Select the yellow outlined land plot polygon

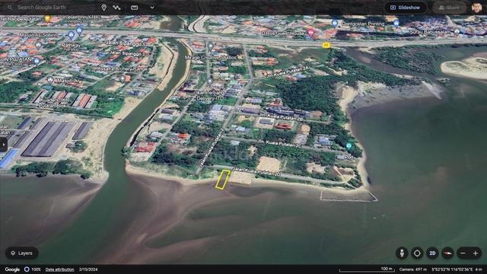point(223,180)
